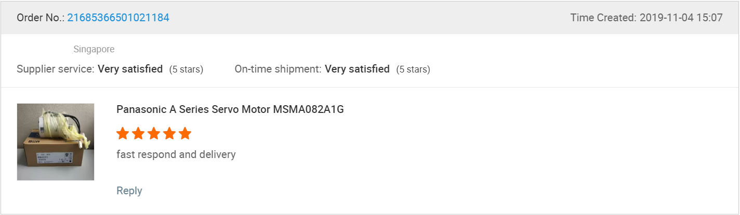Viewport: 740px width, 215px height.
Task: Click the review text 'fast respond and delivery'
Action: [x=176, y=154]
